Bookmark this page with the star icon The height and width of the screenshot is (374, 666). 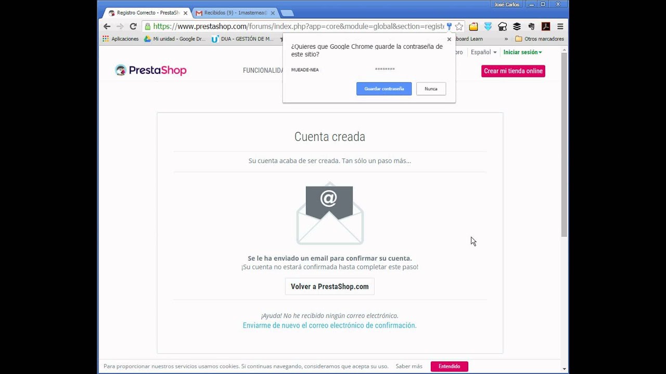(459, 26)
